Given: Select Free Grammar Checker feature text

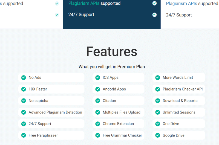Looking at the screenshot, I should point(122,135).
